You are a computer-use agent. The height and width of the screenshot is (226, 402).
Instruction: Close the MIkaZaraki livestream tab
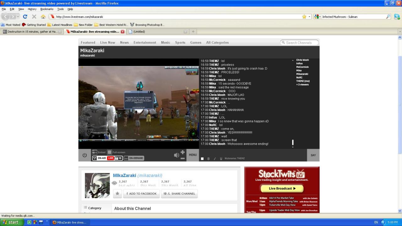[122, 31]
